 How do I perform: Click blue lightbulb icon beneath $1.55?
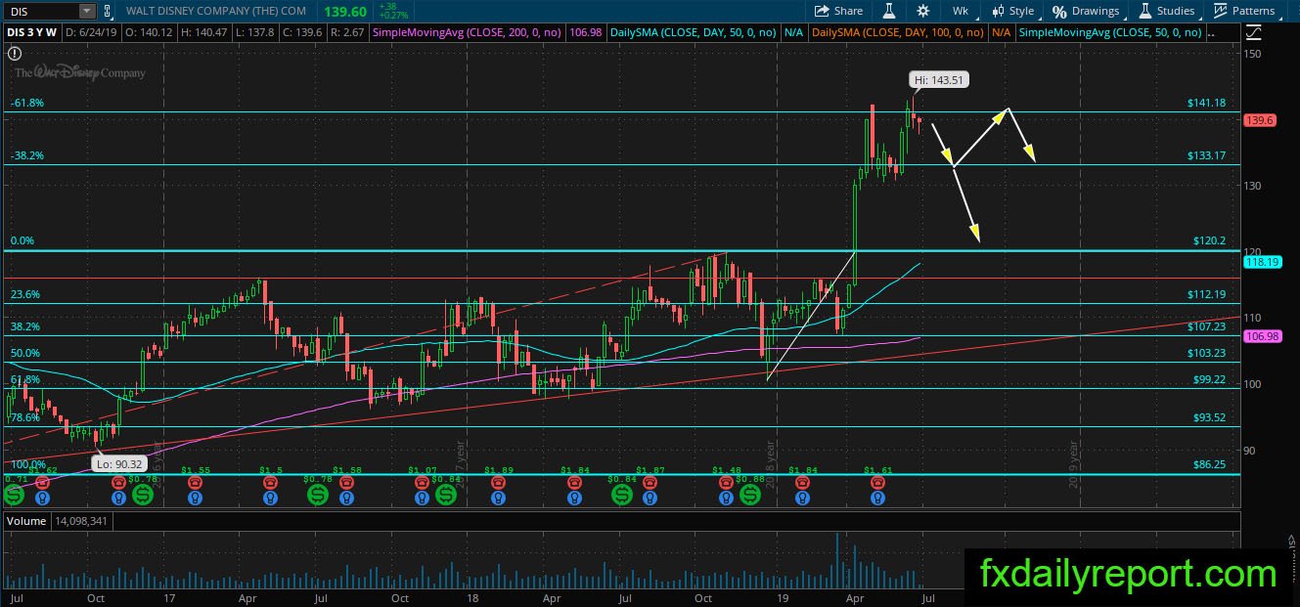pyautogui.click(x=195, y=498)
